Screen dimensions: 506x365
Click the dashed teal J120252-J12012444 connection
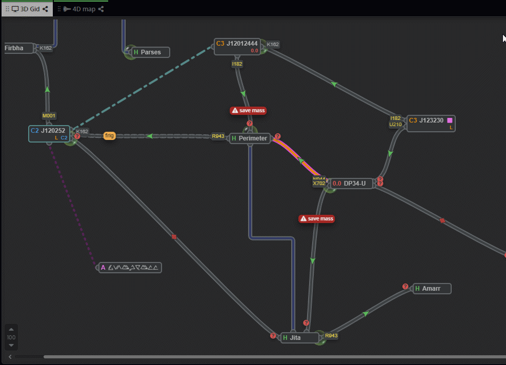[x=142, y=87]
